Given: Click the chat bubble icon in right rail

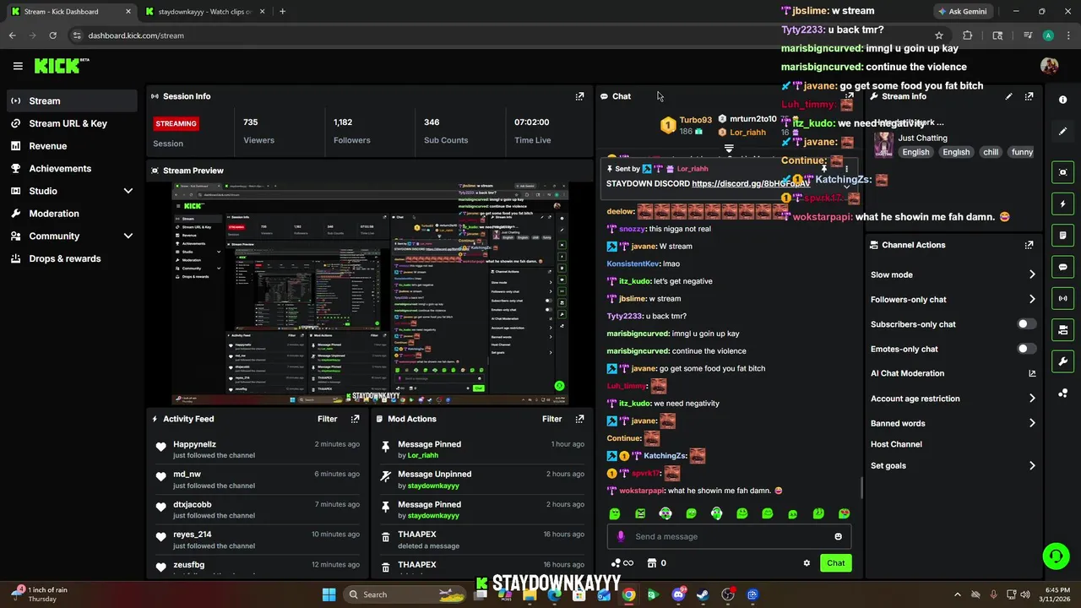Looking at the screenshot, I should [x=1062, y=267].
